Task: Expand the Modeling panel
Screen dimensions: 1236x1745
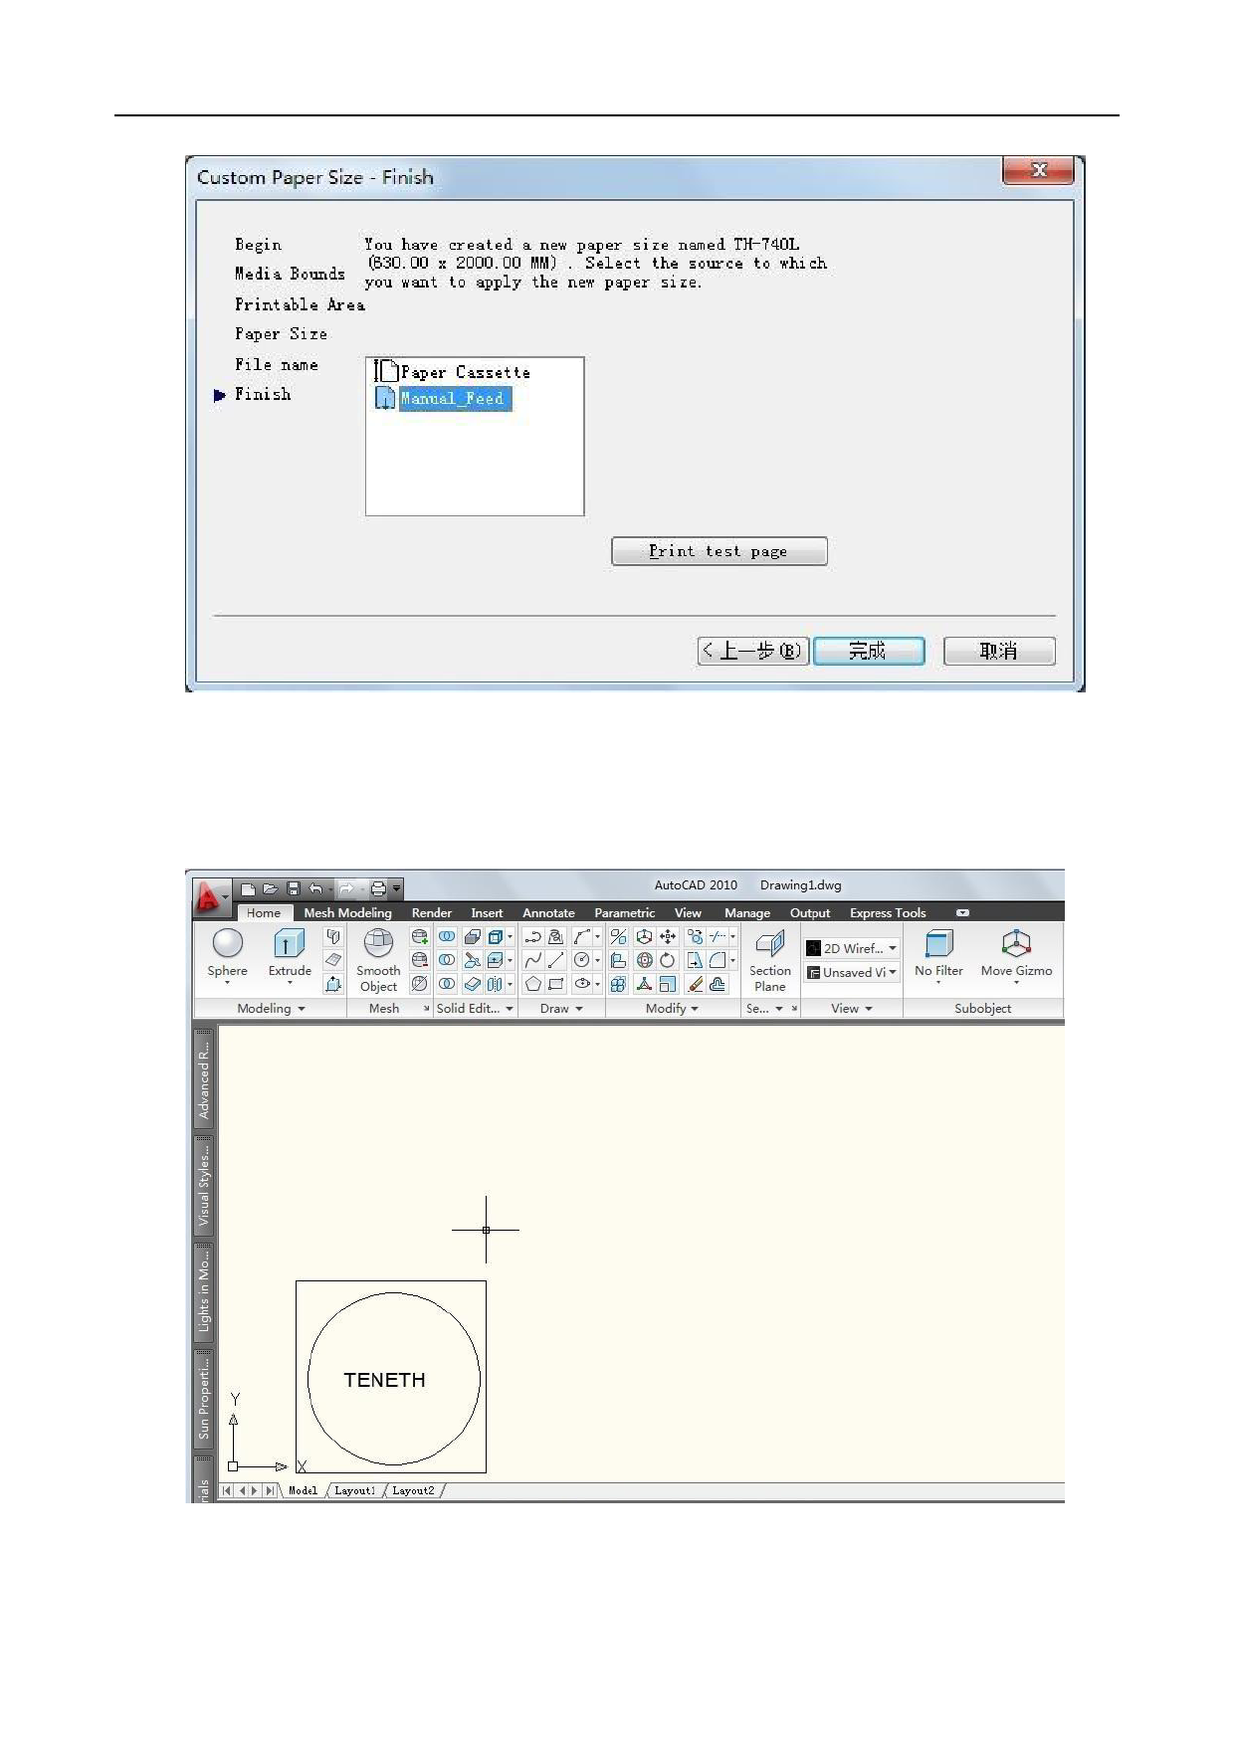Action: point(271,1008)
